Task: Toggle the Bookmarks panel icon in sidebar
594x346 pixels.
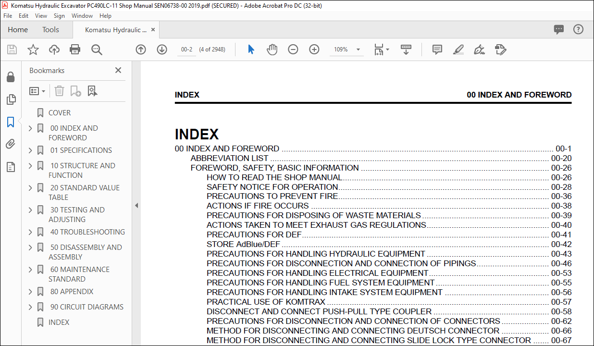Action: pyautogui.click(x=11, y=122)
